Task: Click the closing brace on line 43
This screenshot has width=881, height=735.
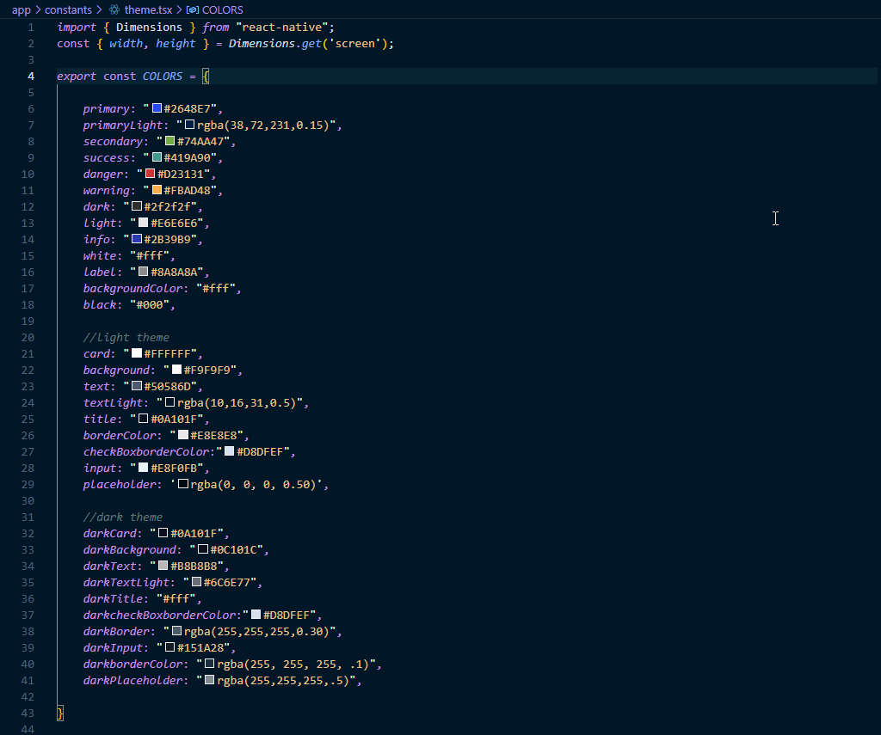Action: [x=60, y=713]
